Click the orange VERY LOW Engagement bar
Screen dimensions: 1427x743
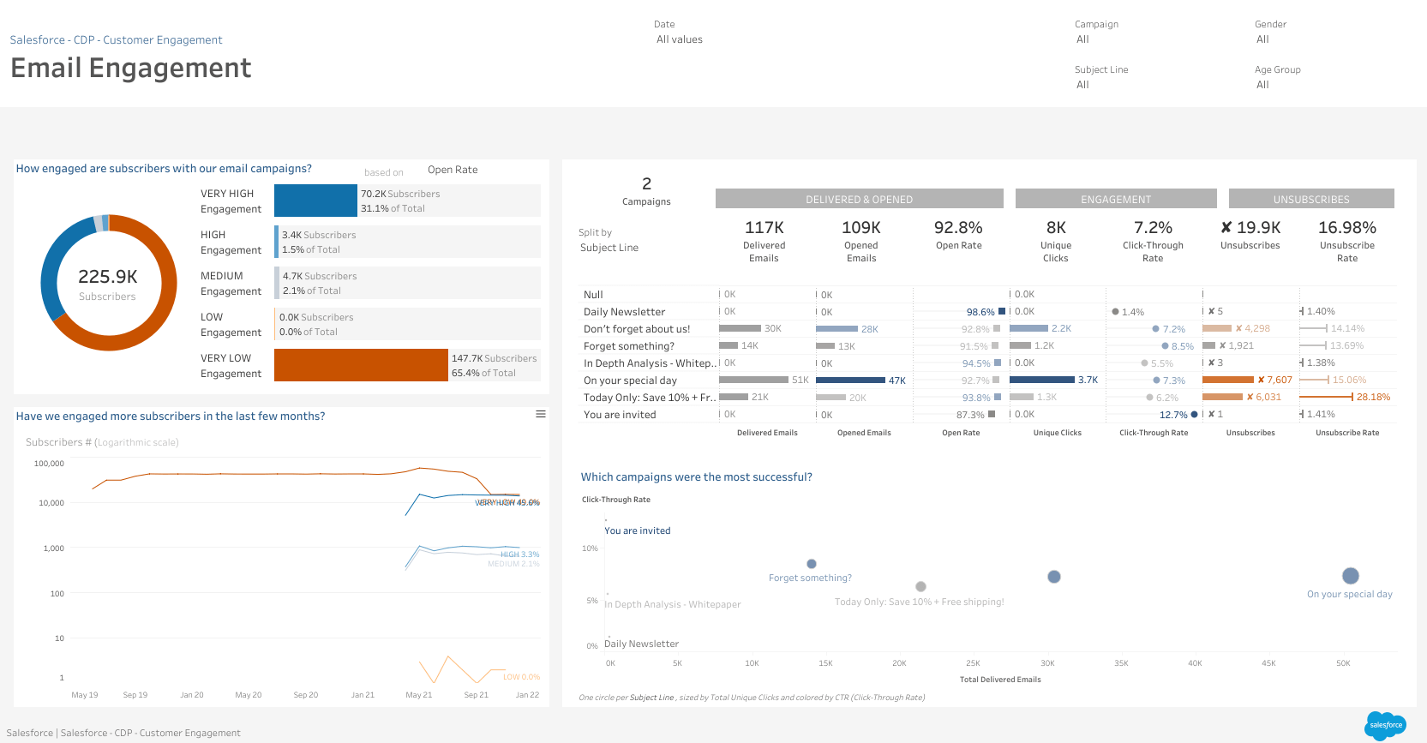pos(361,365)
